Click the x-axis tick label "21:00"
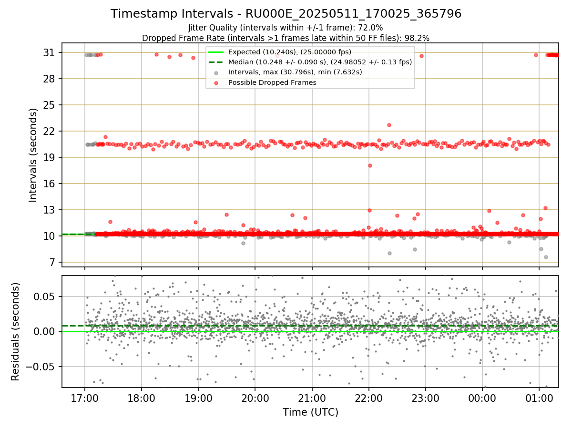Viewport: 572px width, 429px height. 312,398
